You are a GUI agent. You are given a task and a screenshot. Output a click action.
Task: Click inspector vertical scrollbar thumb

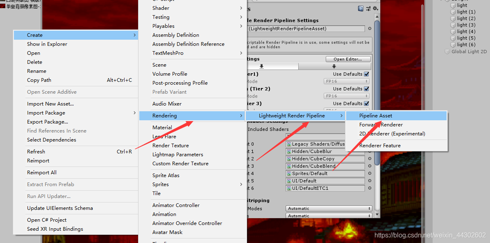click(x=377, y=92)
